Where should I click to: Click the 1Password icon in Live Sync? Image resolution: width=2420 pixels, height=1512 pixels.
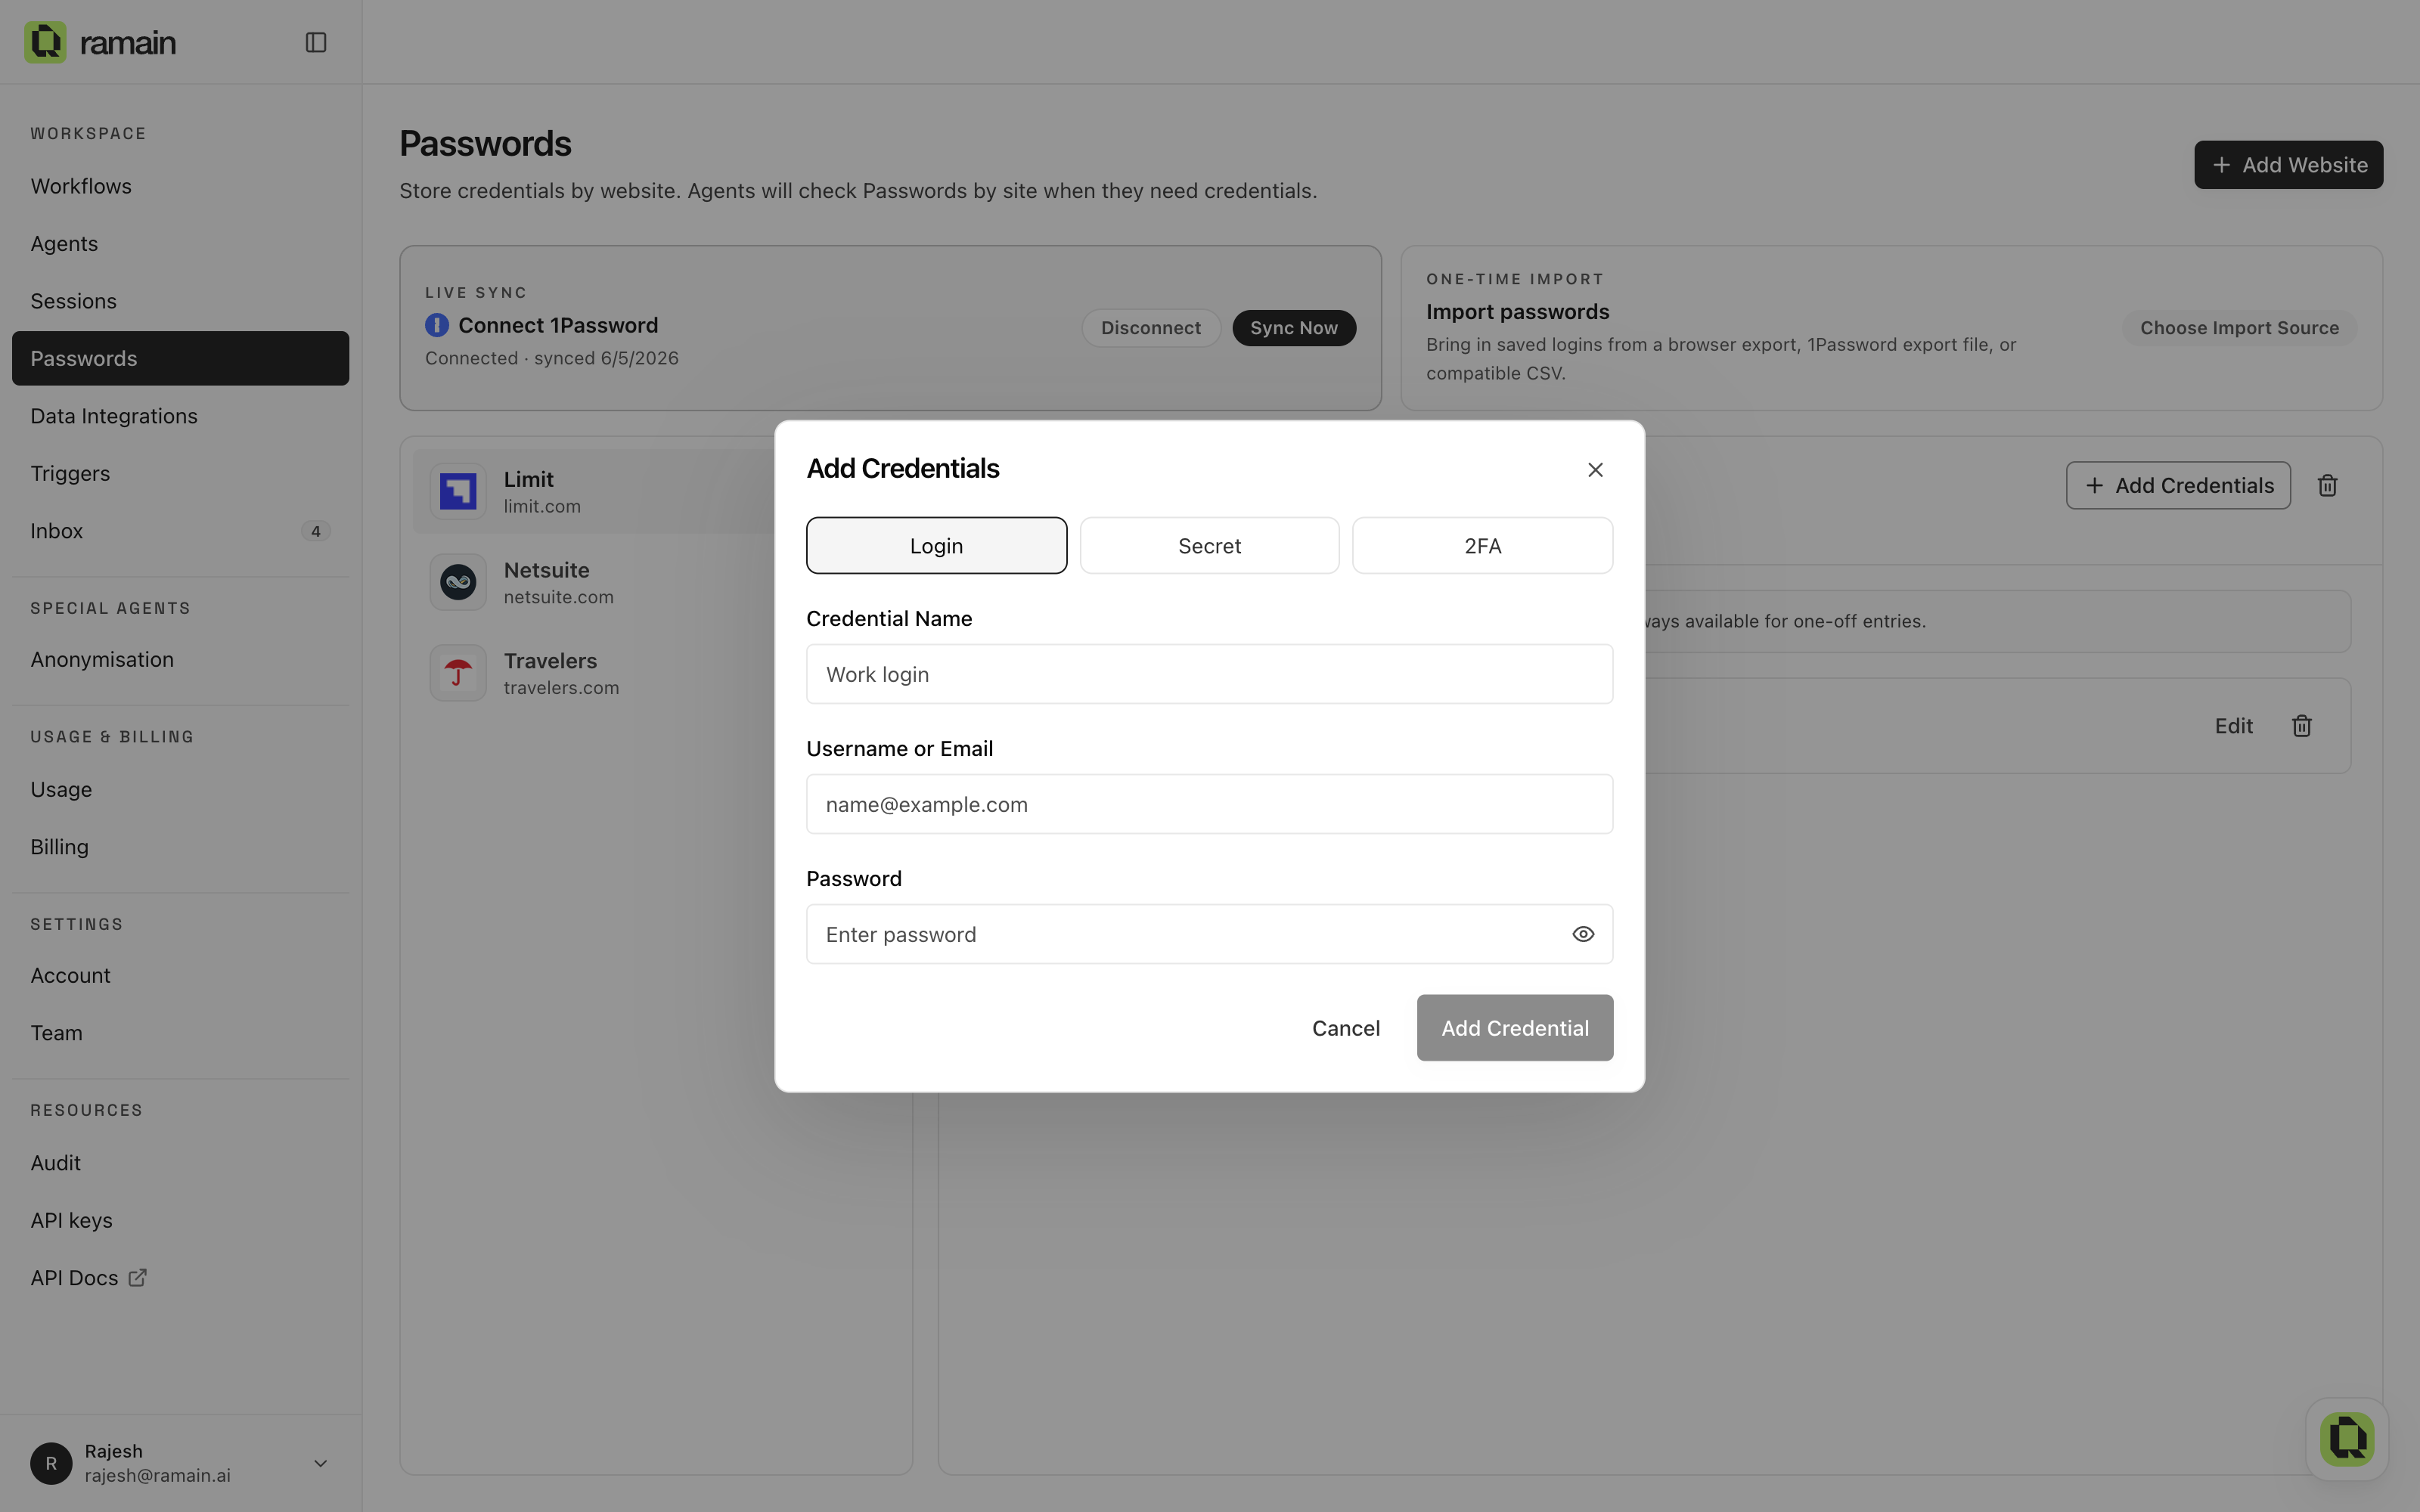[x=437, y=325]
